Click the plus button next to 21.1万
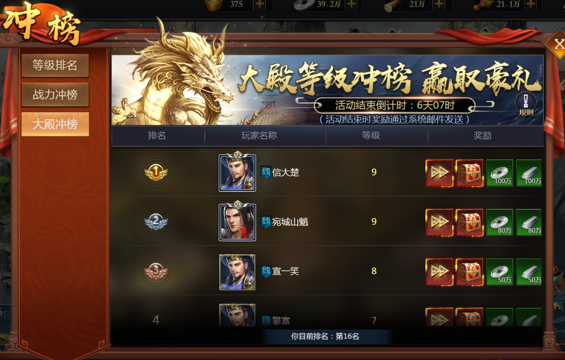This screenshot has width=565, height=360. coord(530,4)
